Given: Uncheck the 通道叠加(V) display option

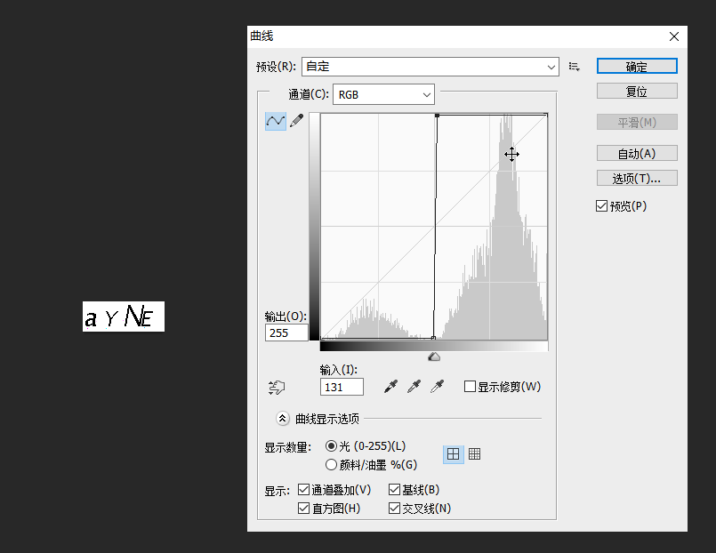Looking at the screenshot, I should click(x=303, y=489).
